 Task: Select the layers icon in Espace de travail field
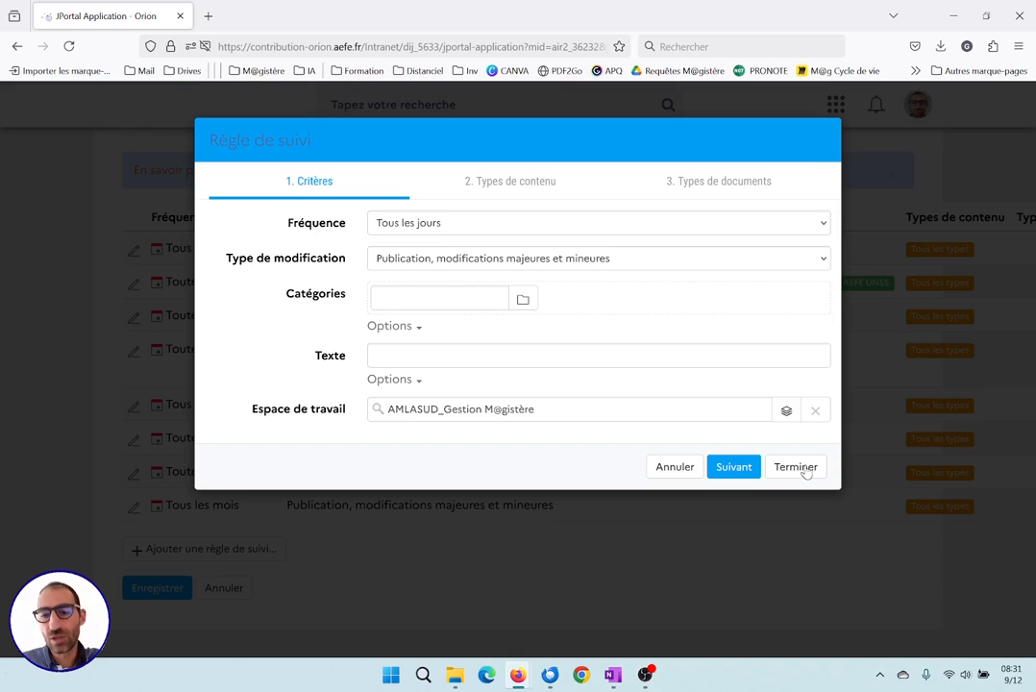coord(786,410)
